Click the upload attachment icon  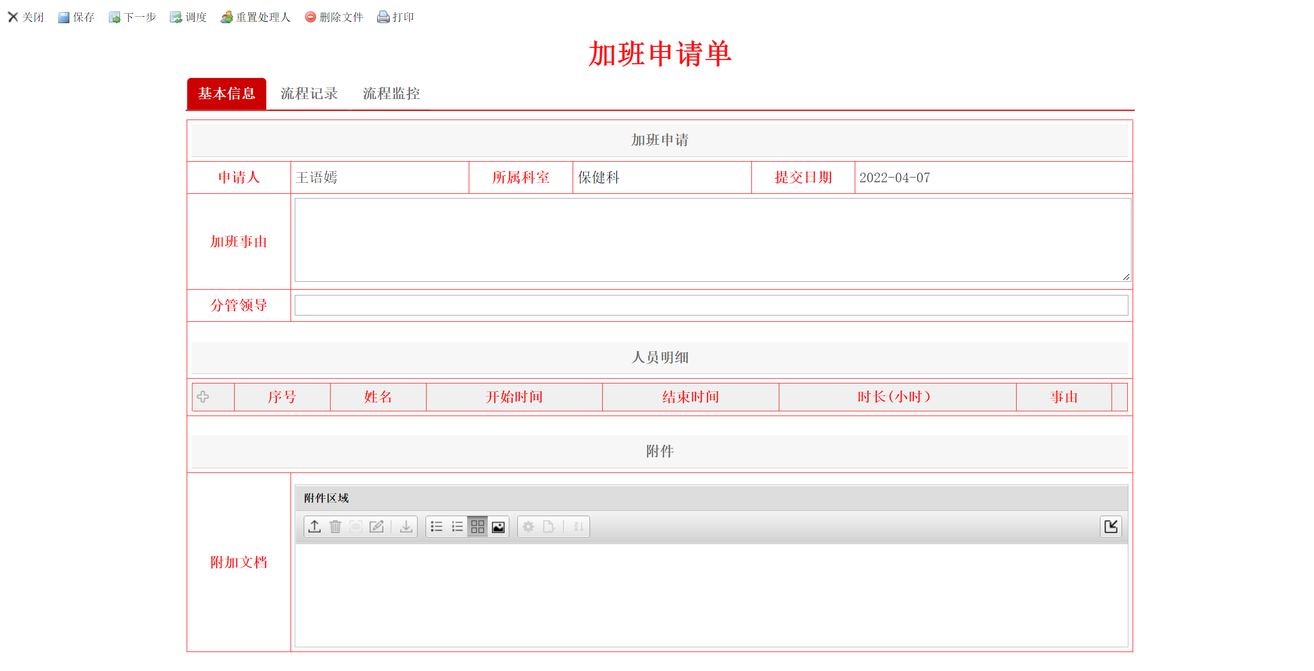point(315,527)
